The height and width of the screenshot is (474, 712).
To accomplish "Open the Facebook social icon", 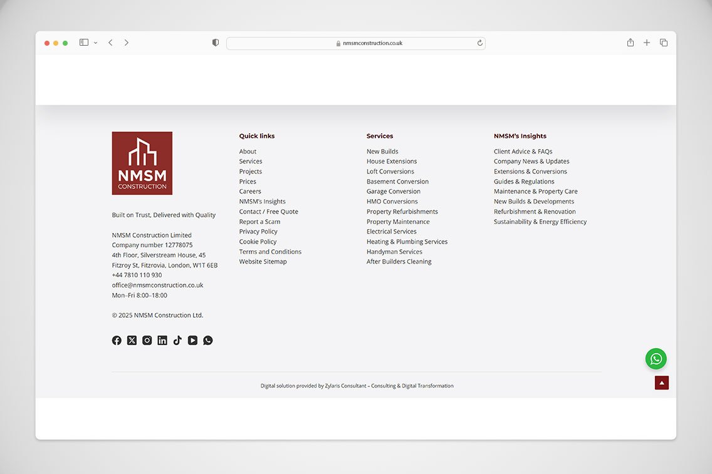I will click(x=117, y=341).
